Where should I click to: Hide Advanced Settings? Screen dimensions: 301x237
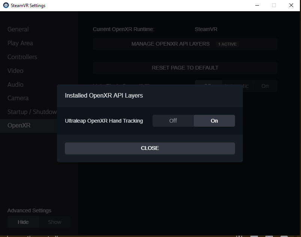click(x=23, y=222)
